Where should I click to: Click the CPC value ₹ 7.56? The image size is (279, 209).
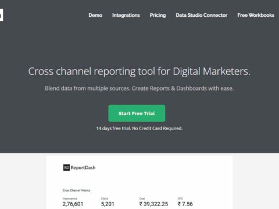click(x=185, y=204)
